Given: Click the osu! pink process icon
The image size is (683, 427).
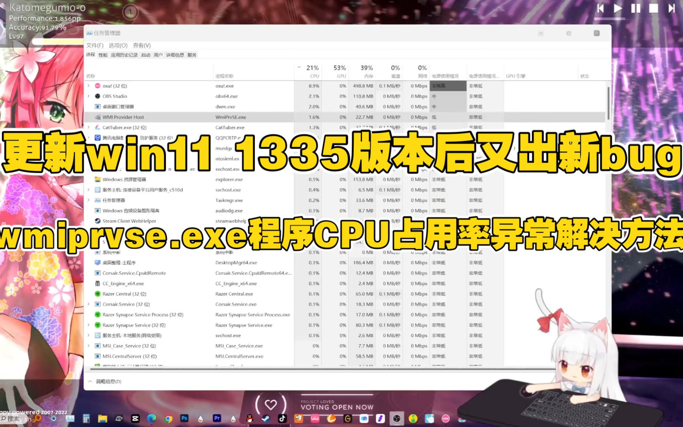Looking at the screenshot, I should click(98, 86).
